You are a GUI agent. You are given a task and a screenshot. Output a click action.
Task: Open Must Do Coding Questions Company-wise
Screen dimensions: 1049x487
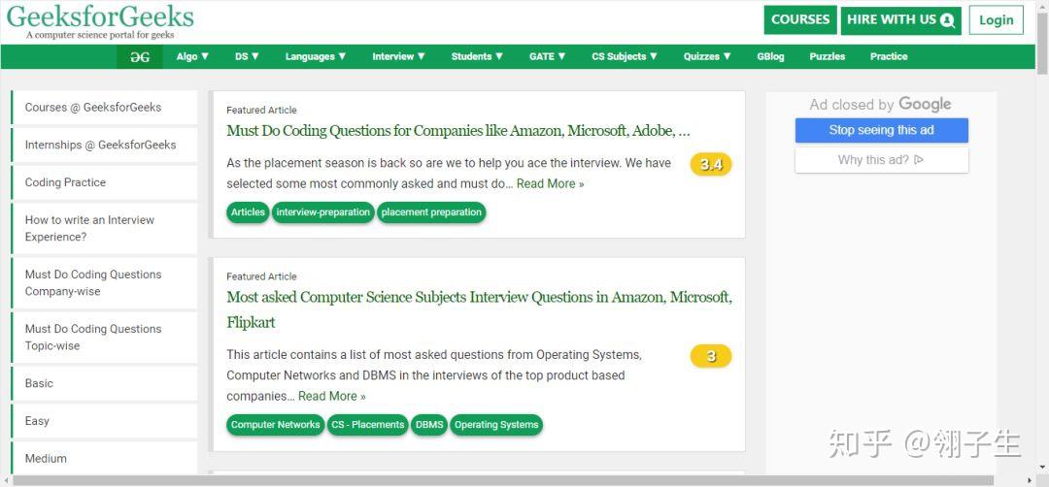104,282
